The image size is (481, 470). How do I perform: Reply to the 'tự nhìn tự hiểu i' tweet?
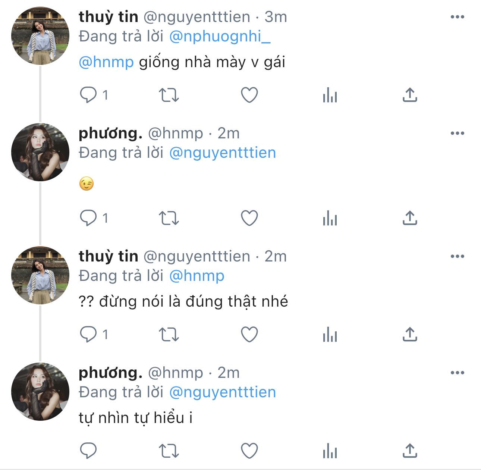(88, 451)
